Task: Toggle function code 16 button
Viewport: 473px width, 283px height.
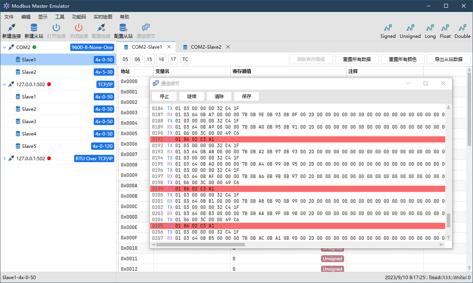Action: click(161, 59)
